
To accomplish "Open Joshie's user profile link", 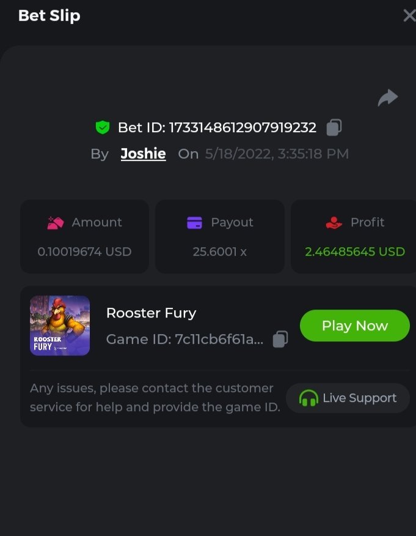I will (x=143, y=154).
